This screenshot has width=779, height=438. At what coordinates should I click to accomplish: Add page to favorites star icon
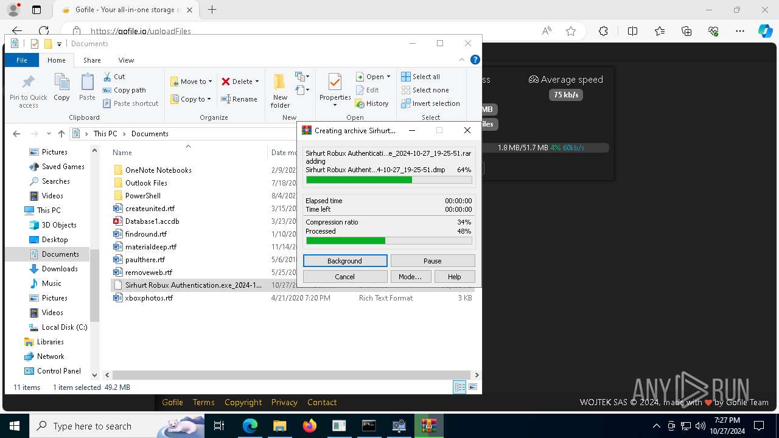(x=571, y=31)
